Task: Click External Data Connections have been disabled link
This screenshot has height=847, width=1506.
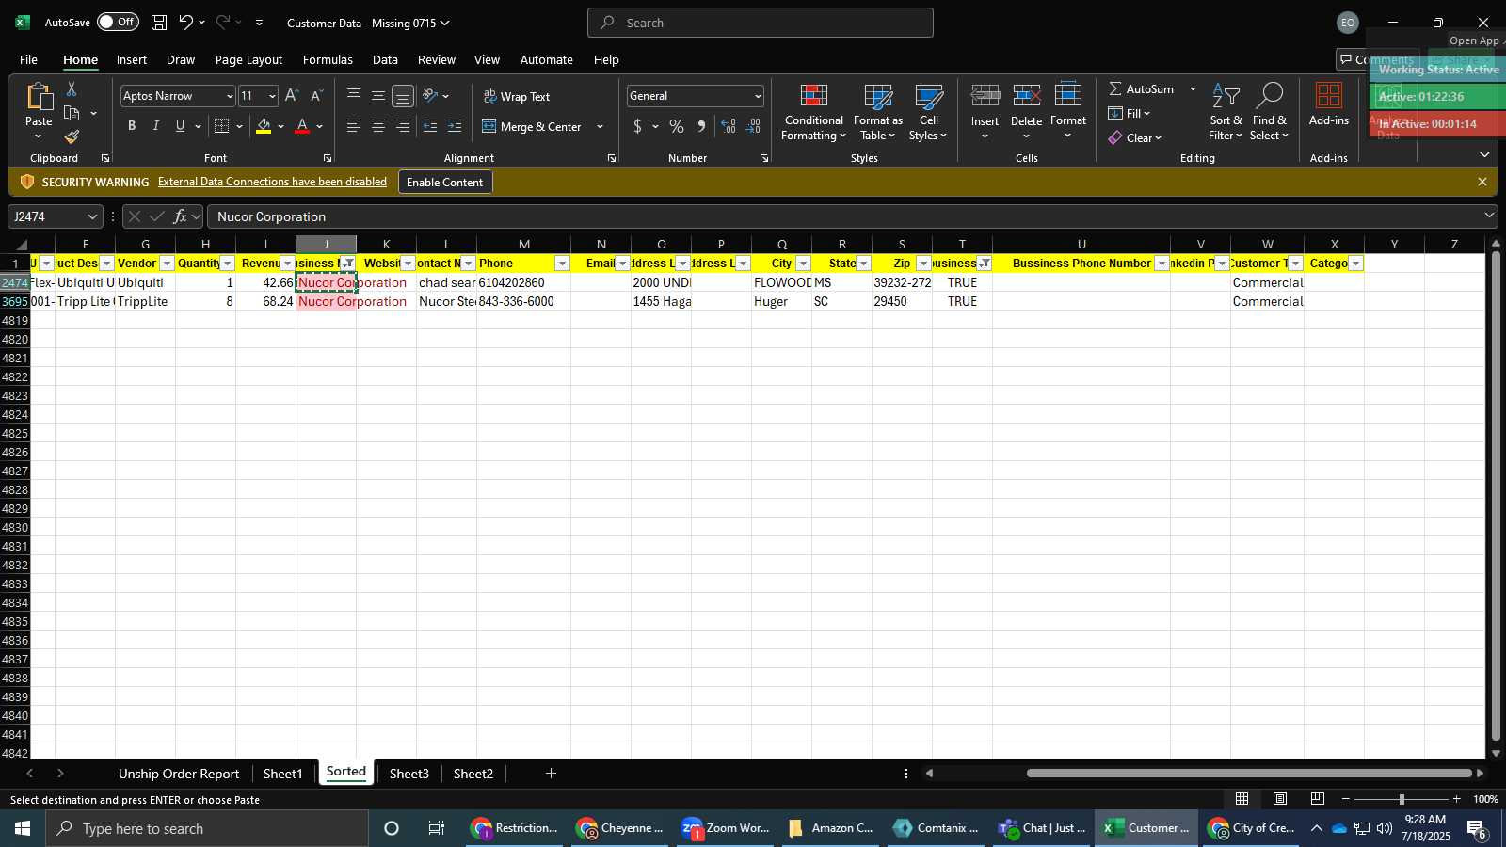Action: pos(272,182)
